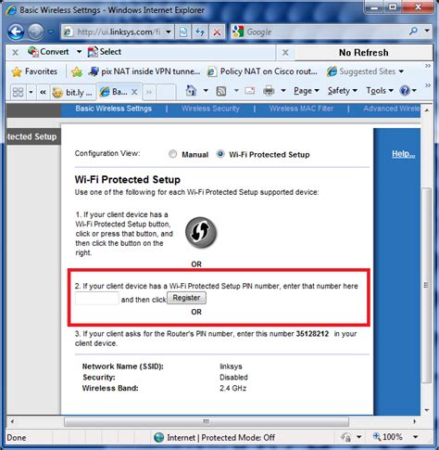The image size is (439, 450).
Task: Click the linksys URL address field
Action: 119,32
